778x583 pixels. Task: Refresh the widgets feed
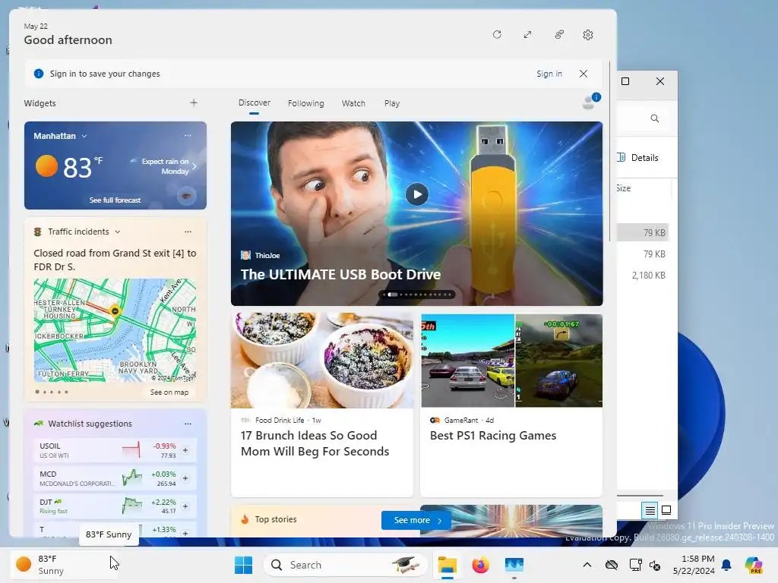tap(497, 35)
